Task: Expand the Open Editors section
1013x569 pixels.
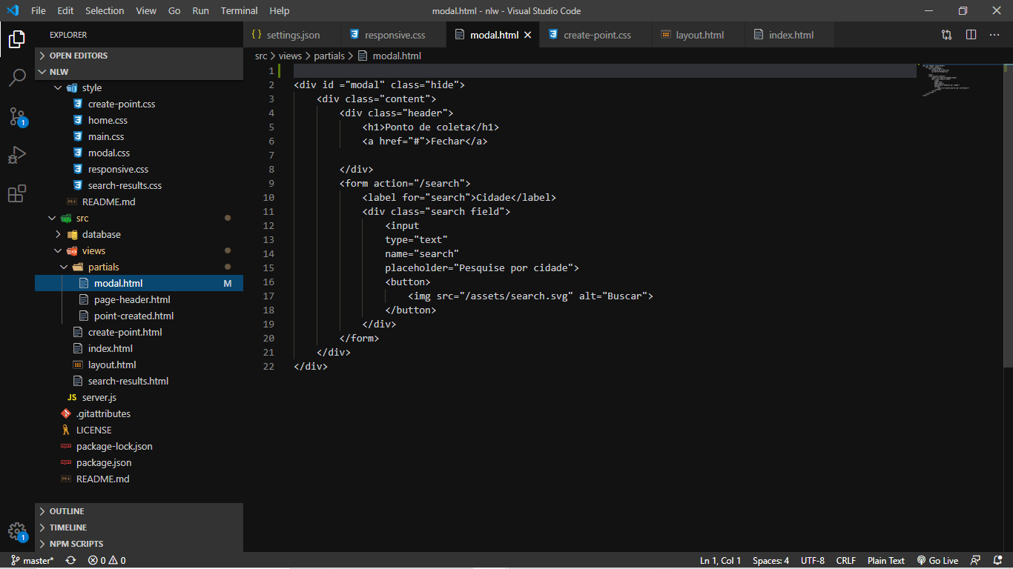Action: tap(139, 56)
